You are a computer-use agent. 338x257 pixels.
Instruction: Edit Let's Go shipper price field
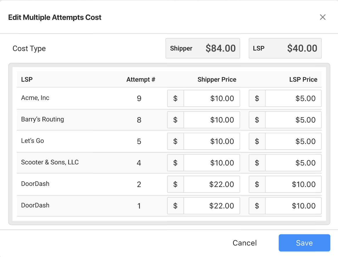click(x=212, y=141)
